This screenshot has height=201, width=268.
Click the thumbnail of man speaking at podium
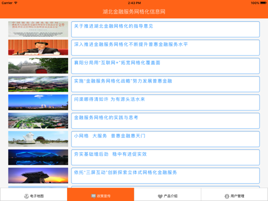[x=38, y=47]
